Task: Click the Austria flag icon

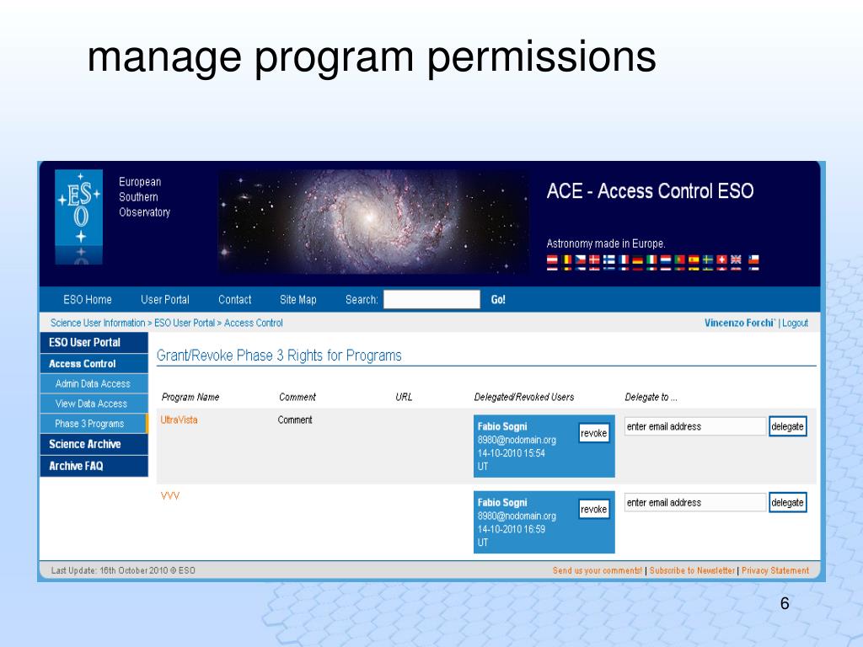Action: [553, 261]
